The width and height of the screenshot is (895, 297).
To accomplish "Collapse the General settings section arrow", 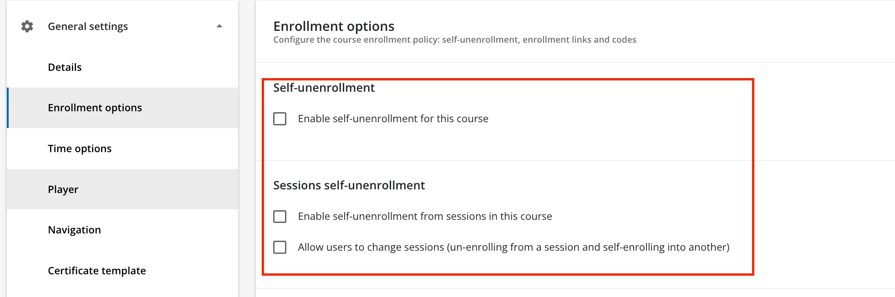I will [219, 26].
